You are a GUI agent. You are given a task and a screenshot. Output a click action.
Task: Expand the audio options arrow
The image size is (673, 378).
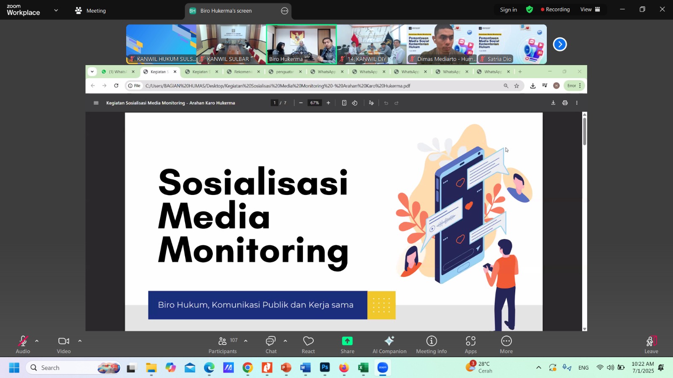click(x=37, y=341)
